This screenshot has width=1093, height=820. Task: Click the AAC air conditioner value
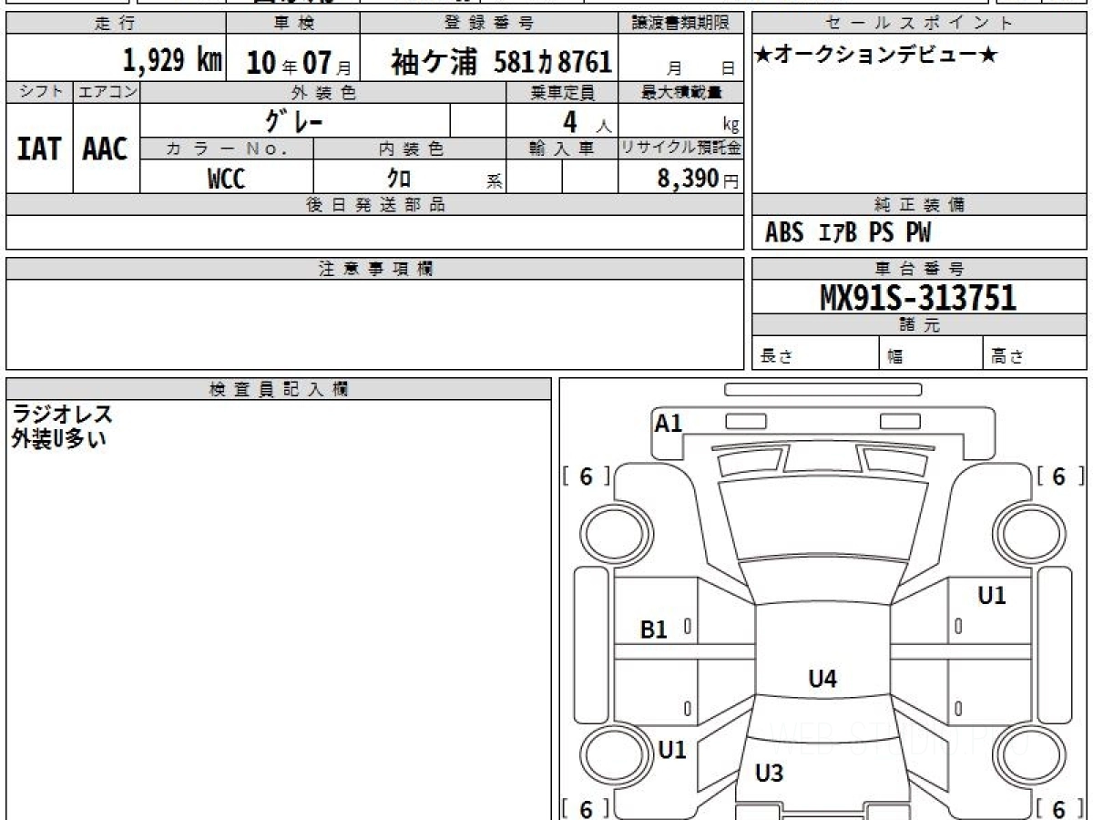point(106,149)
